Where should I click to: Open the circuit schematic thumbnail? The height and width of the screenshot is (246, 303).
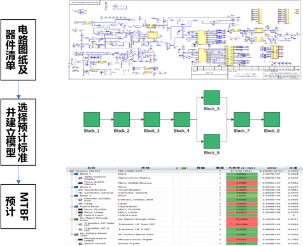pyautogui.click(x=185, y=40)
